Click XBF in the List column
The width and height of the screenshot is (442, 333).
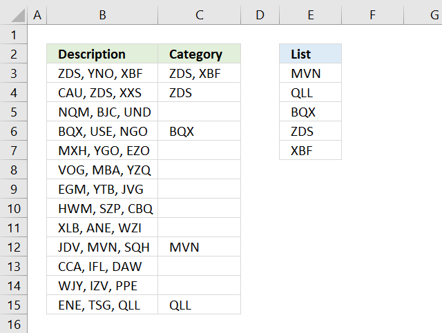[310, 150]
